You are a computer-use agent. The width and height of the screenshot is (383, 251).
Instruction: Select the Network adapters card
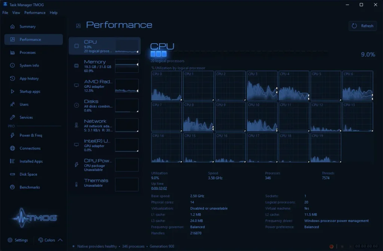105,125
